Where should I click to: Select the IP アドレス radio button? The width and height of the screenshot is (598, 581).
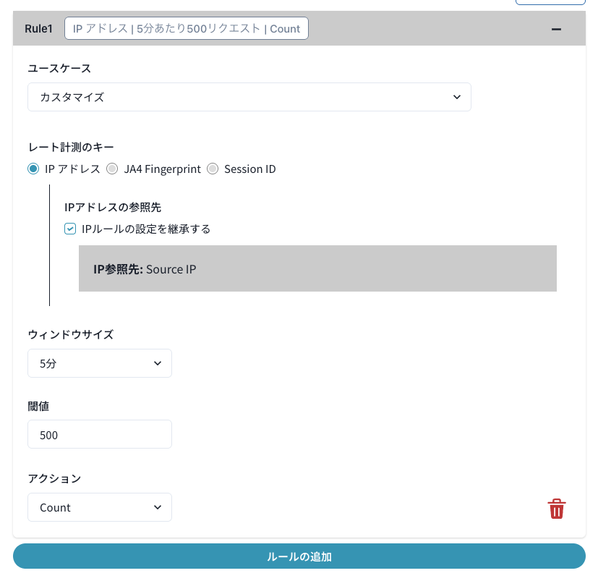click(33, 169)
